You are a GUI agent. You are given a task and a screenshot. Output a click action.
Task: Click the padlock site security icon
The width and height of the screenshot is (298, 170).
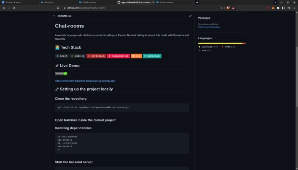(65, 8)
